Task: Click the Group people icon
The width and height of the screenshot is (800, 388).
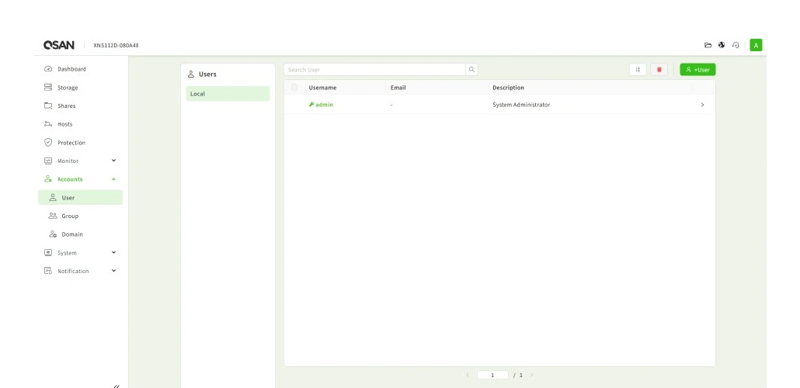Action: point(53,216)
